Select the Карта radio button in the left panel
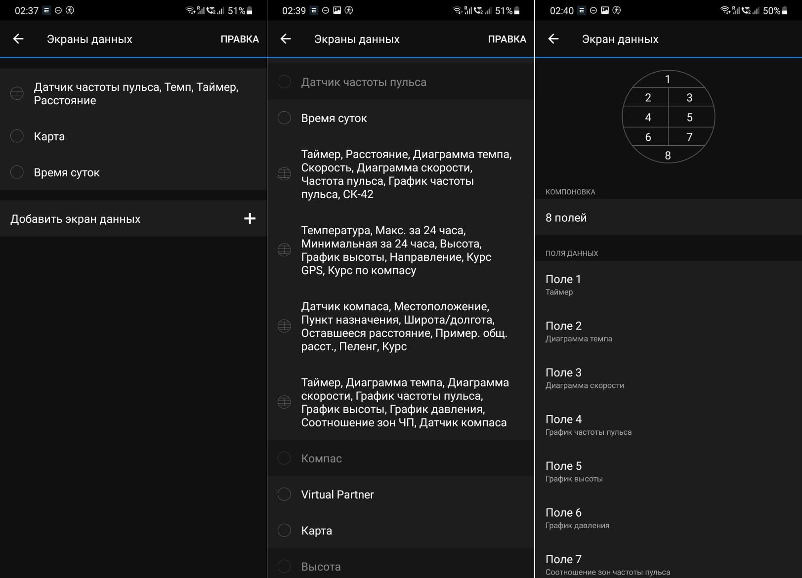The image size is (802, 578). [17, 136]
